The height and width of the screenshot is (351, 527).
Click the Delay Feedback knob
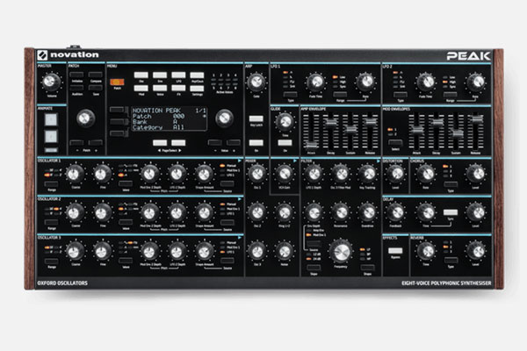395,212
